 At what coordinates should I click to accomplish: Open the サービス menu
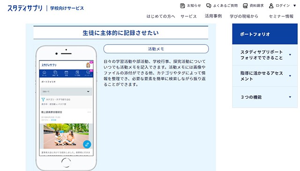point(188,16)
